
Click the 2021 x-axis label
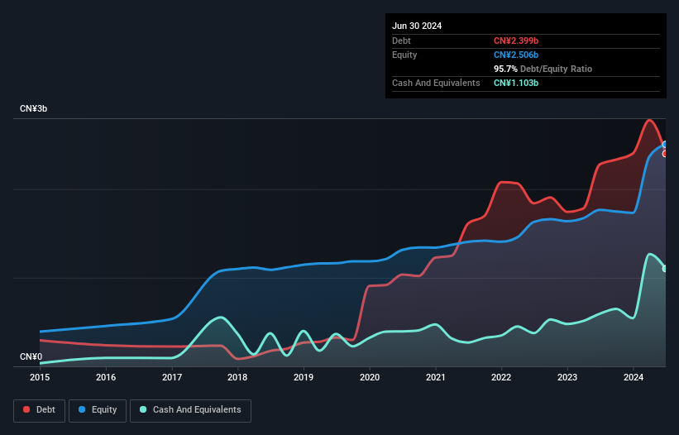(x=436, y=377)
